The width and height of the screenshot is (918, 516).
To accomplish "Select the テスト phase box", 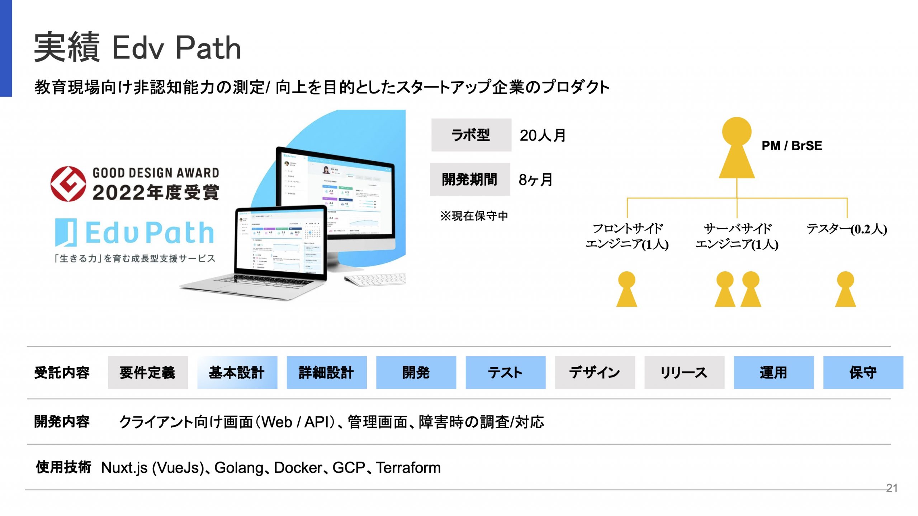I will 506,373.
